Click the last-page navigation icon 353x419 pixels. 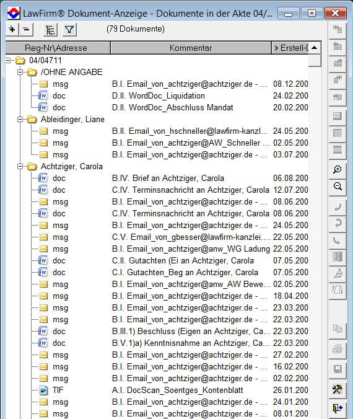pos(338,80)
